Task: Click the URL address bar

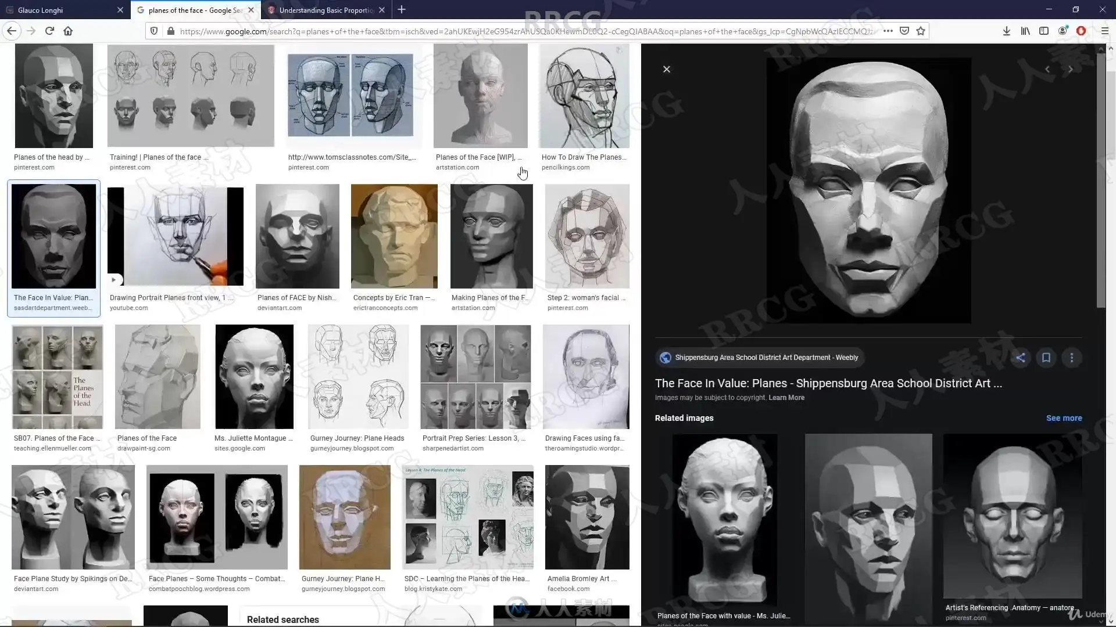Action: 523,31
